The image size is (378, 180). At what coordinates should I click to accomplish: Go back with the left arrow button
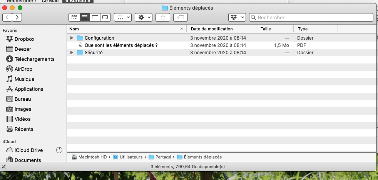click(x=7, y=17)
